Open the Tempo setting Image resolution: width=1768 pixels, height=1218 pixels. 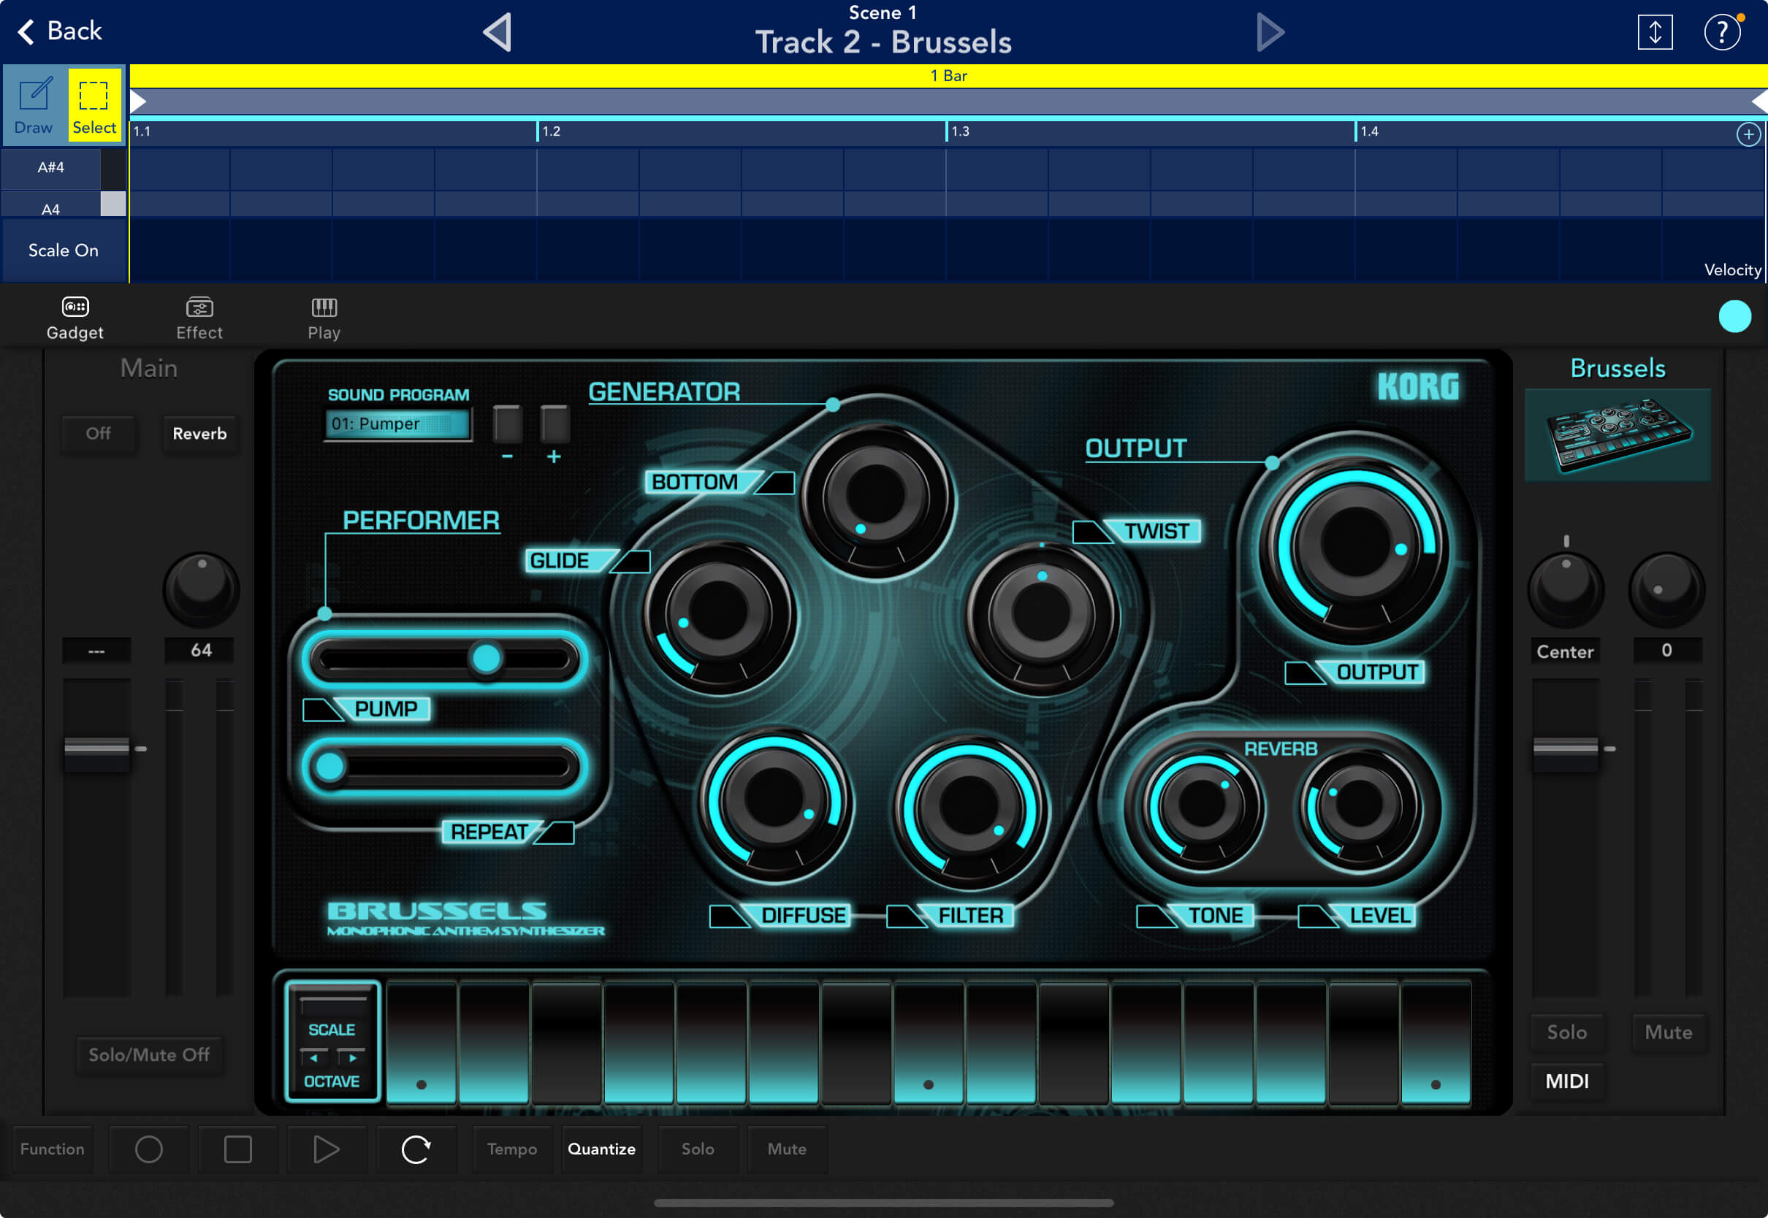click(511, 1149)
